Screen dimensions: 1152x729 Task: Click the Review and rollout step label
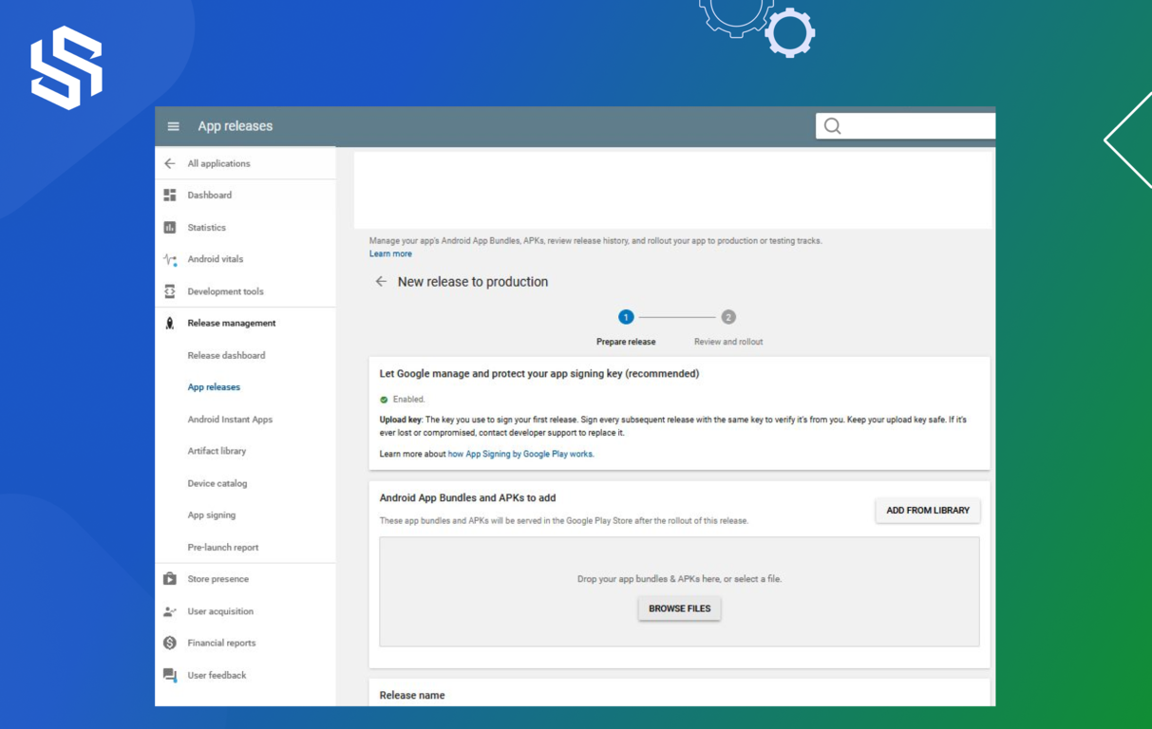coord(728,342)
